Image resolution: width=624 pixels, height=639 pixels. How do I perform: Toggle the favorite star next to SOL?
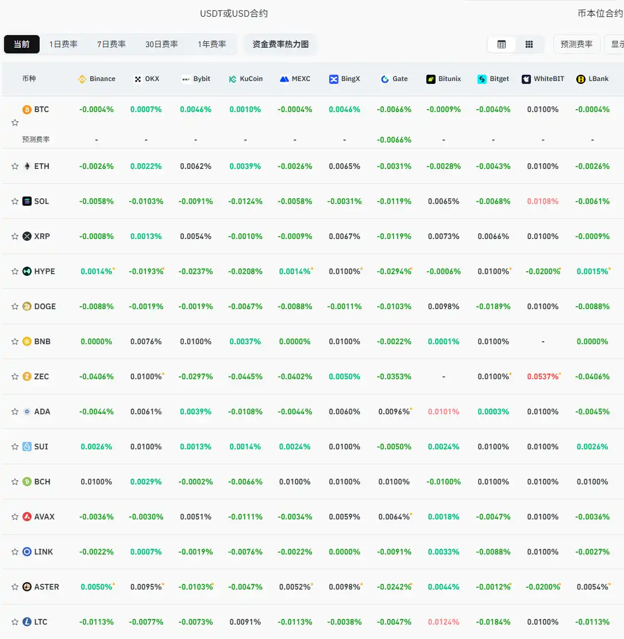click(14, 201)
